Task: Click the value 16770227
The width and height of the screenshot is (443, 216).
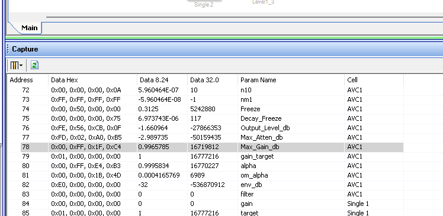Action: pyautogui.click(x=204, y=166)
